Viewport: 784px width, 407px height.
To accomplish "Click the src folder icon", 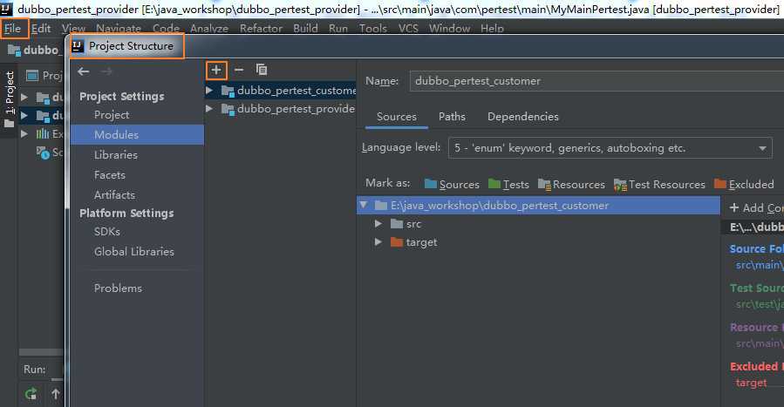I will point(397,224).
